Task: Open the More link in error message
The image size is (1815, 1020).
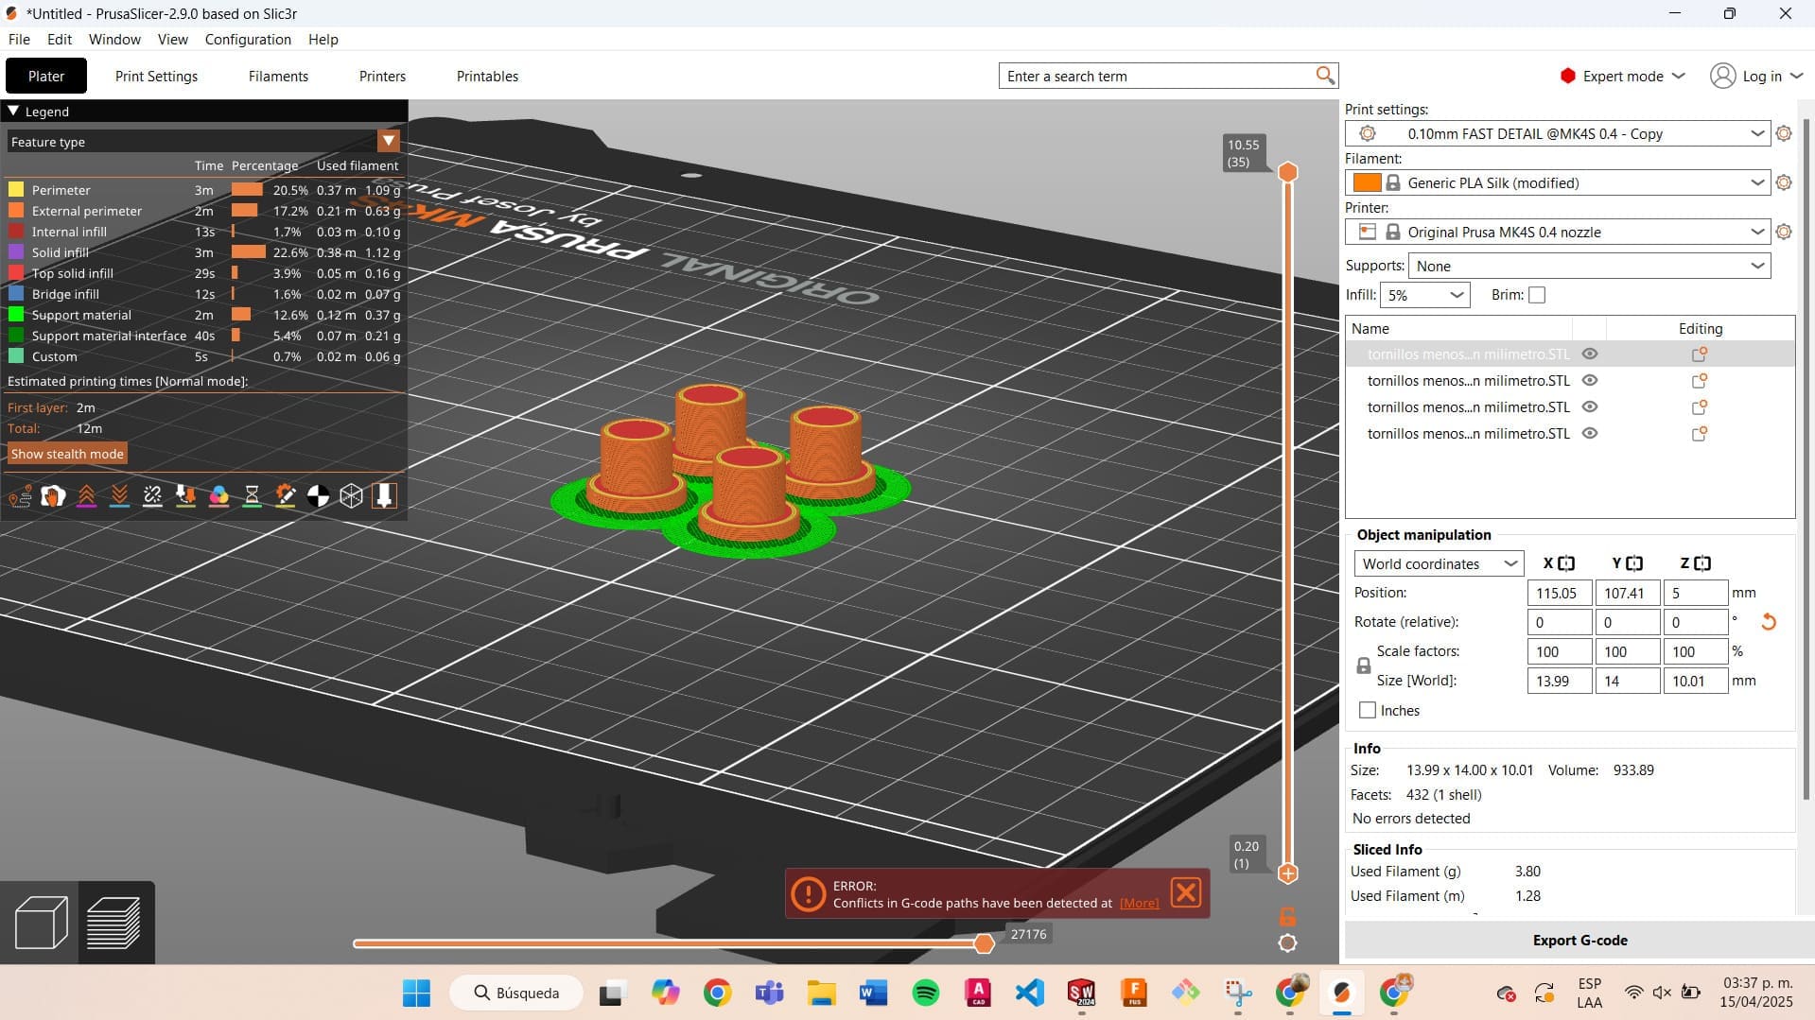Action: (x=1139, y=903)
